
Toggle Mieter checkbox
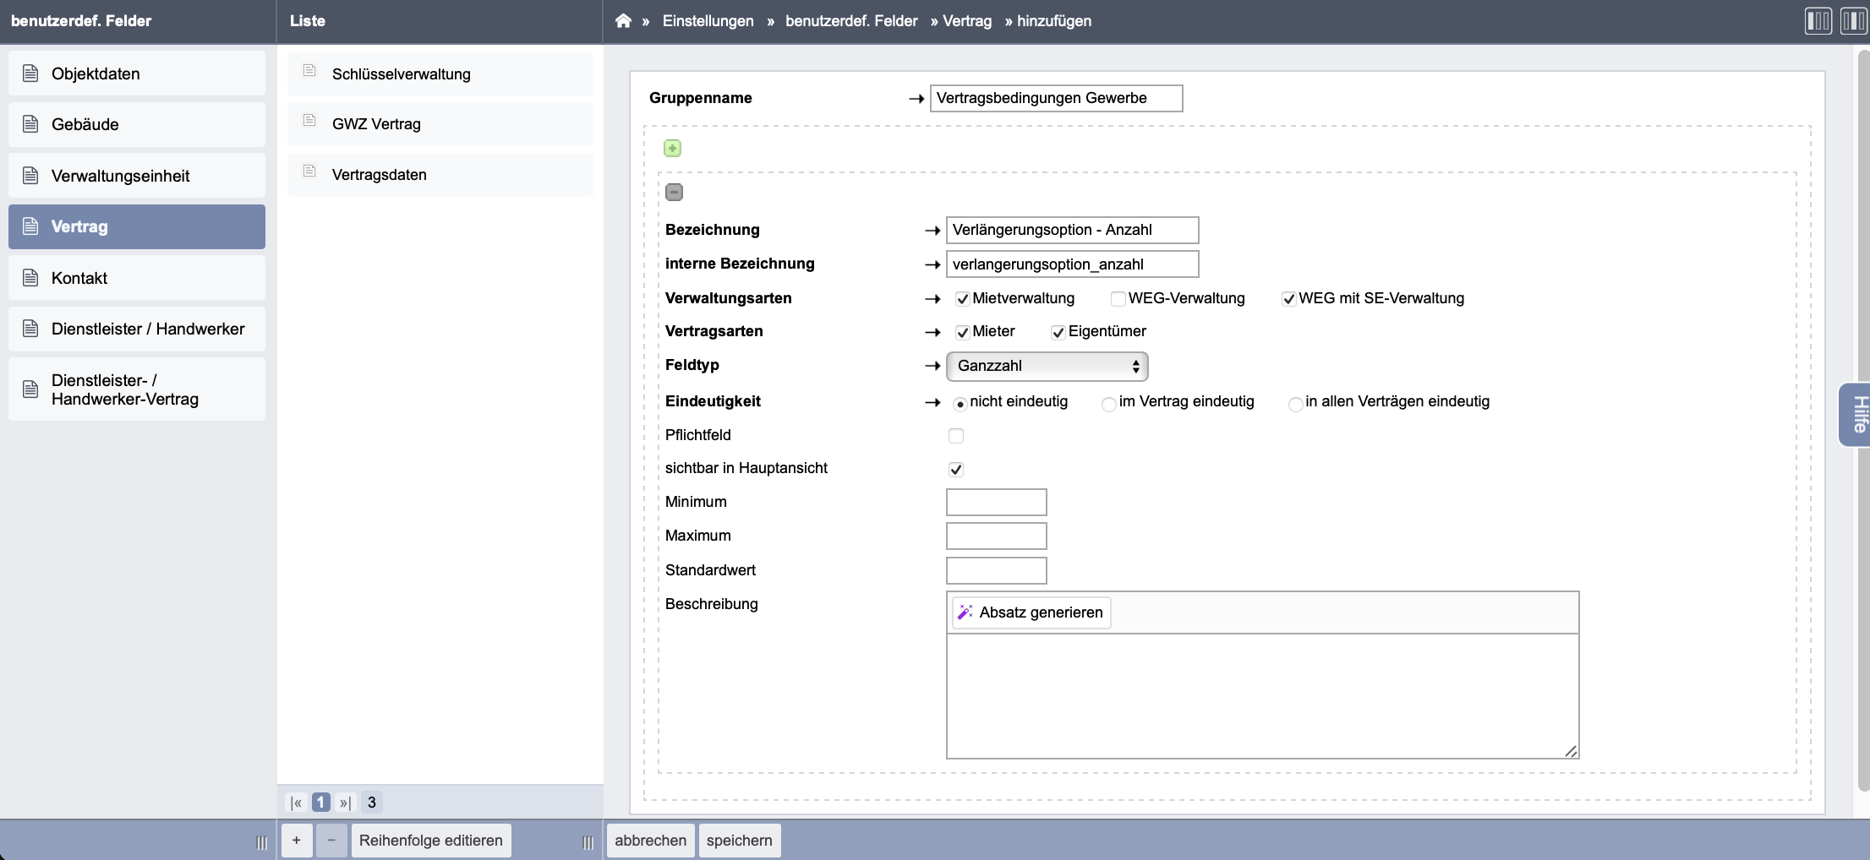pos(962,332)
